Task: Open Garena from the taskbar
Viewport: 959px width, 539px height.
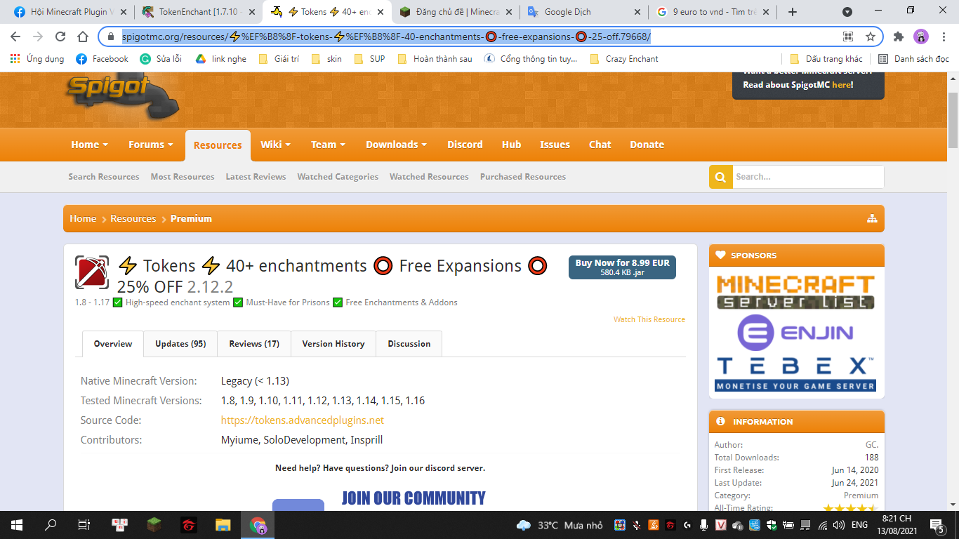Action: 188,524
